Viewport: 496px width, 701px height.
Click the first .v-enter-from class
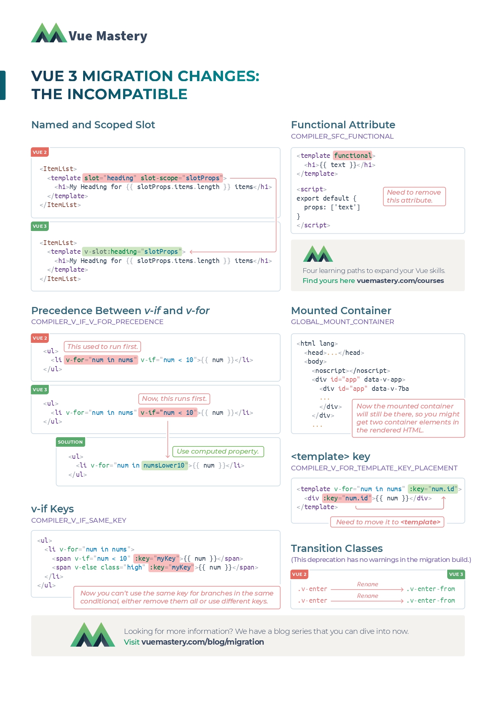(430, 589)
